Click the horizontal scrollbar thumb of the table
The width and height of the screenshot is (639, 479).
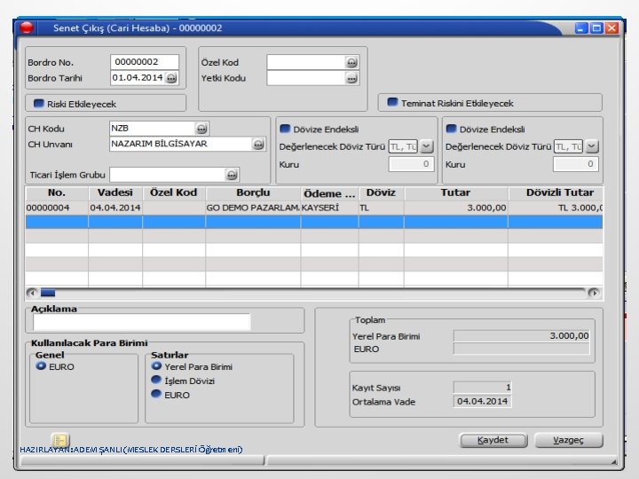(x=48, y=293)
